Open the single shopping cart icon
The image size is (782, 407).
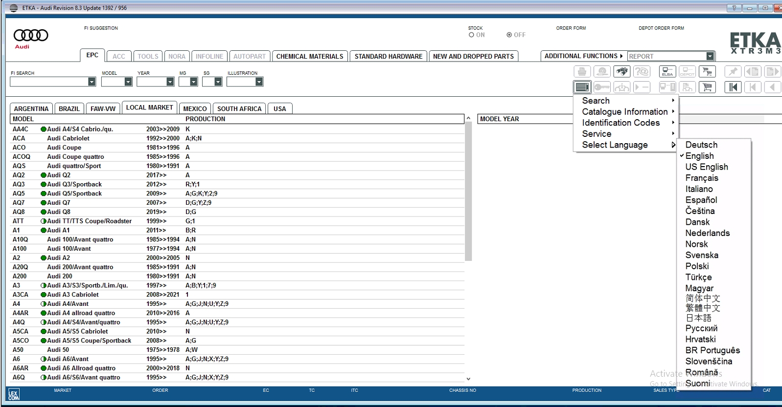tap(707, 87)
